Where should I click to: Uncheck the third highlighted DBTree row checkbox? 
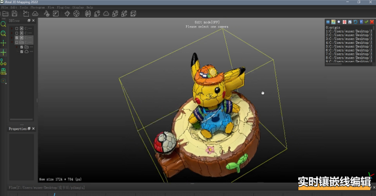(x=17, y=38)
